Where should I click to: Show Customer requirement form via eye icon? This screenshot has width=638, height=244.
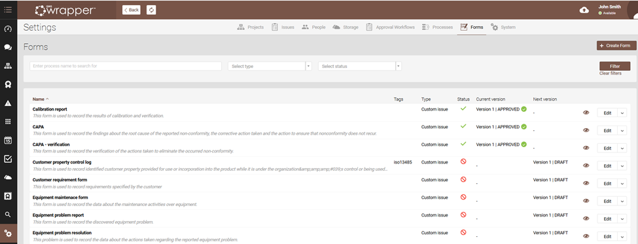(x=586, y=183)
